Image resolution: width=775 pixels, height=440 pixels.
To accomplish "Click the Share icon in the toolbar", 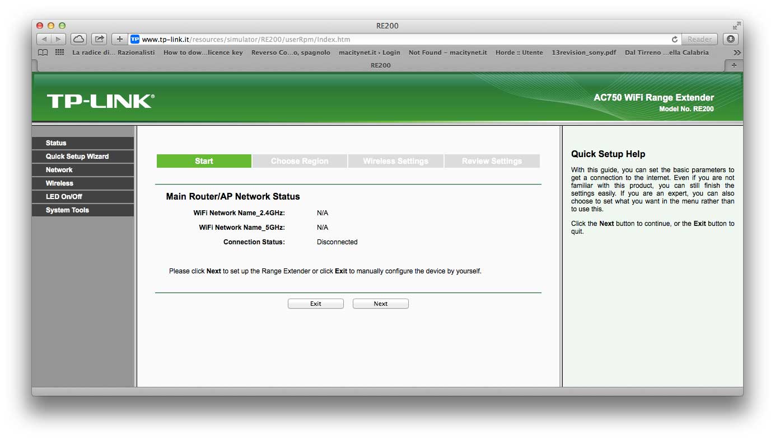I will coord(99,39).
